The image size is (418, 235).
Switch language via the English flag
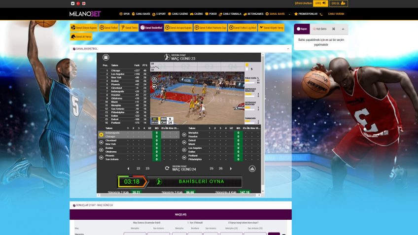[x=84, y=3]
